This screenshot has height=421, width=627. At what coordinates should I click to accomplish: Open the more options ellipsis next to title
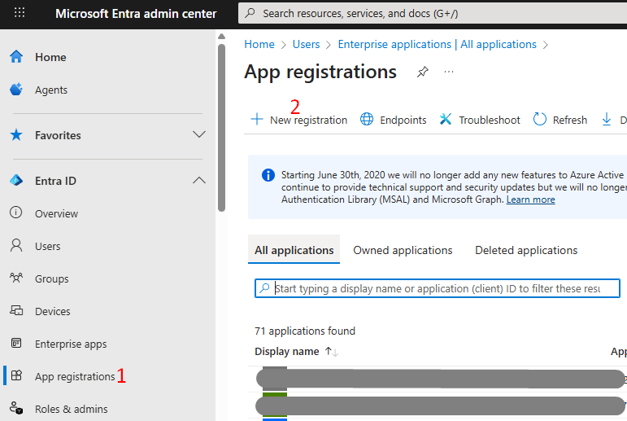pyautogui.click(x=448, y=72)
